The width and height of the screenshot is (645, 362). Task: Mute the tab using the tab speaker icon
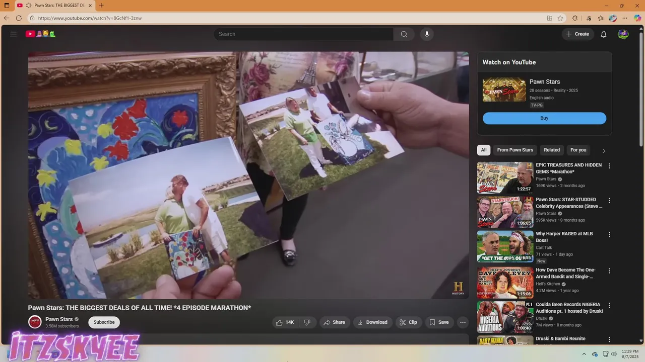click(29, 6)
